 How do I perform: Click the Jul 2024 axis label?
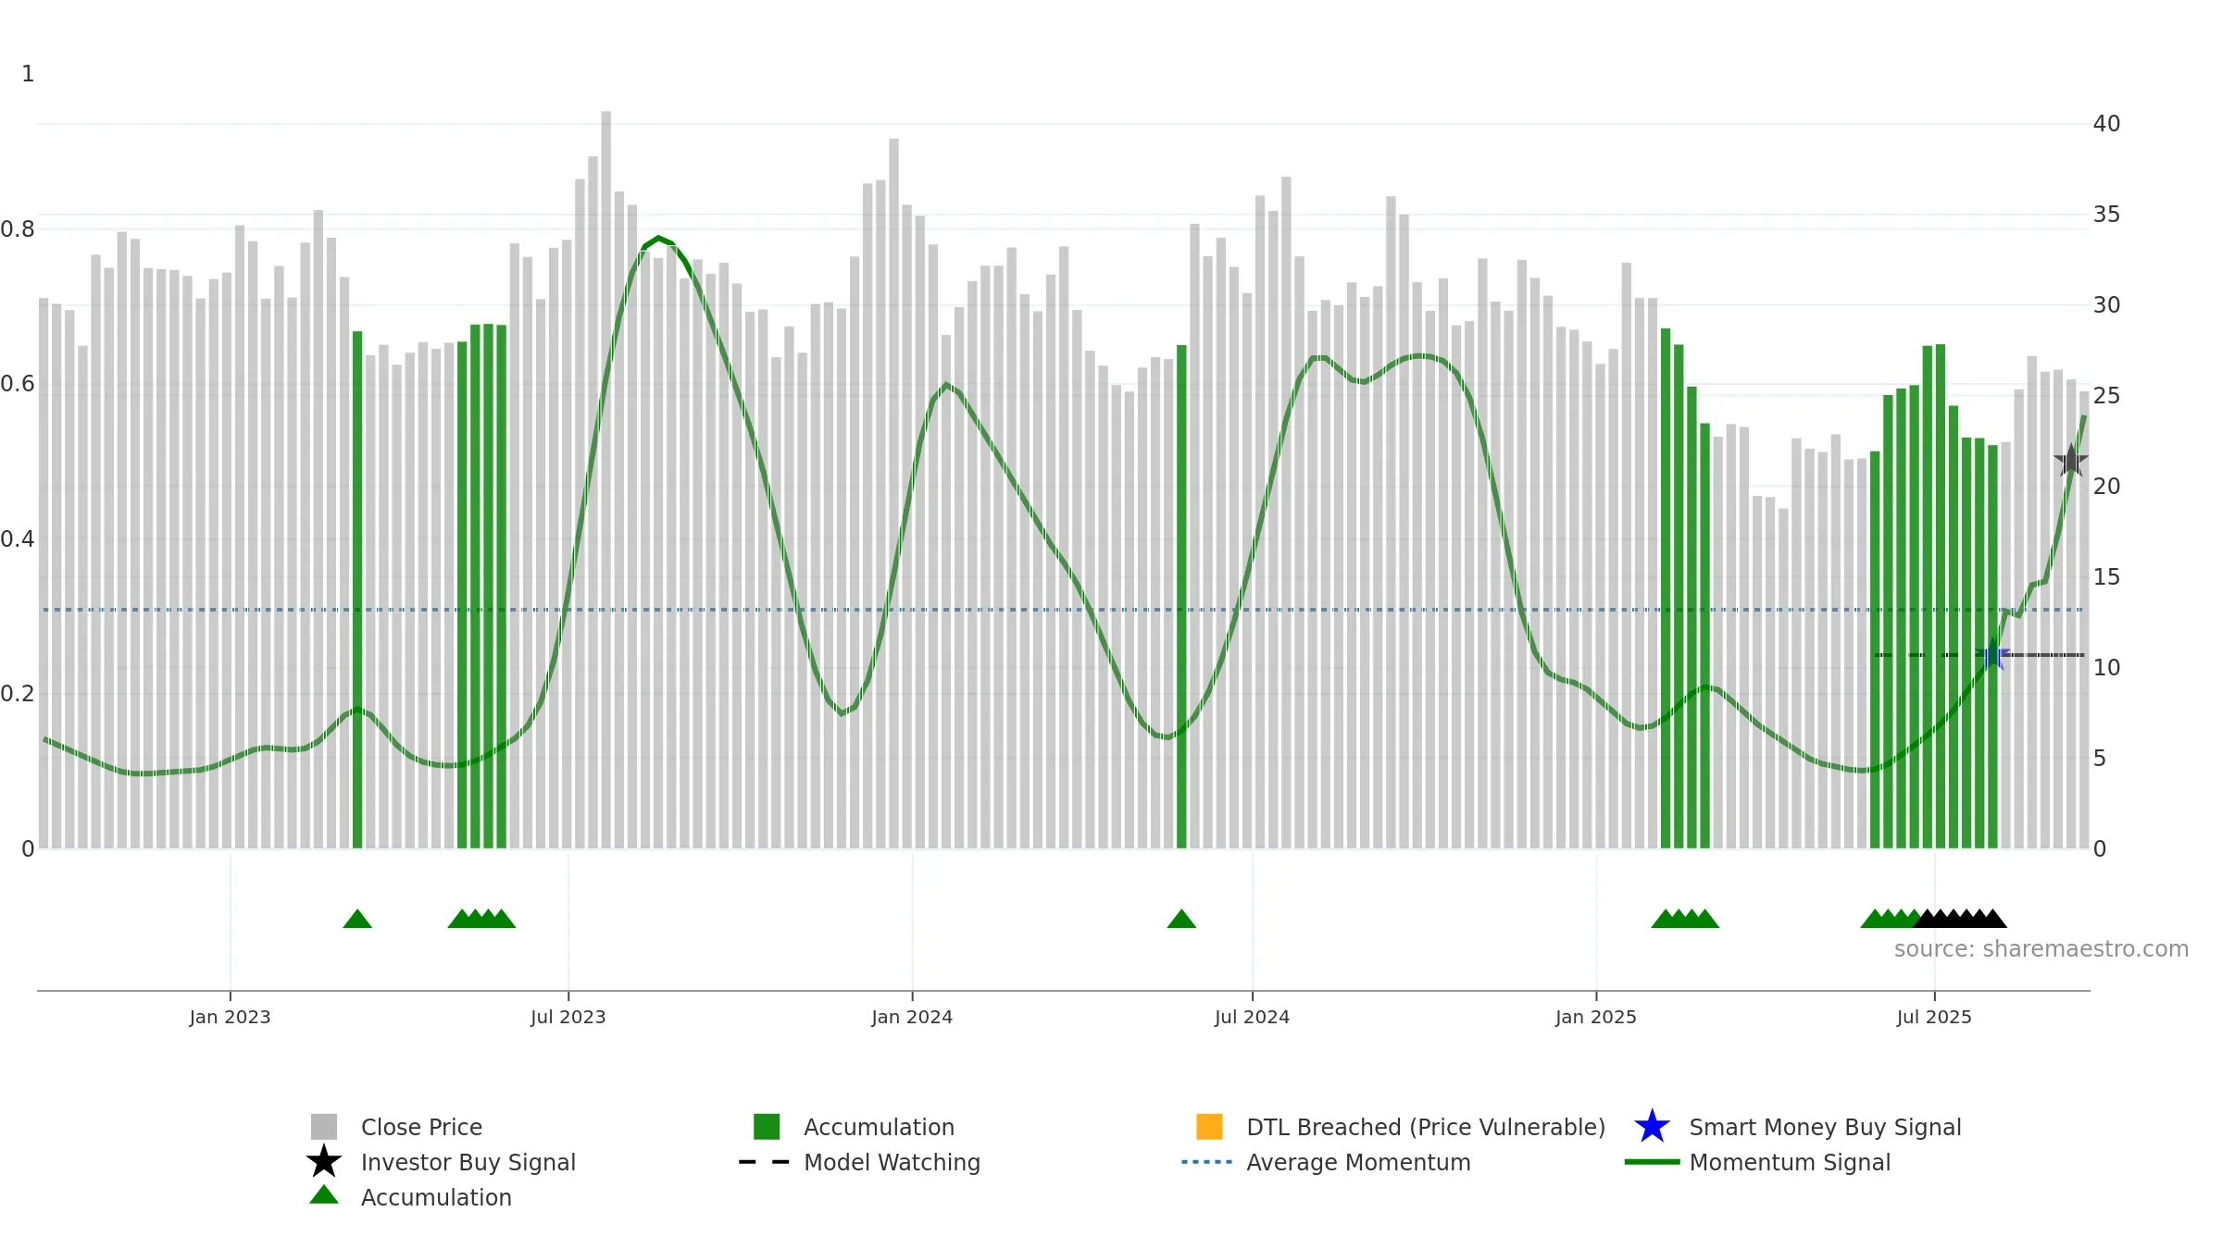[1252, 1017]
